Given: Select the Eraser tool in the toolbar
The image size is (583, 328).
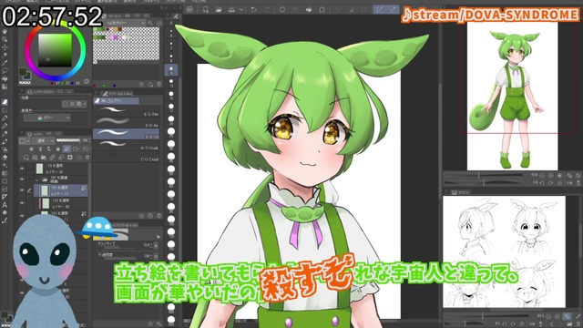Looking at the screenshot, I should (5, 102).
